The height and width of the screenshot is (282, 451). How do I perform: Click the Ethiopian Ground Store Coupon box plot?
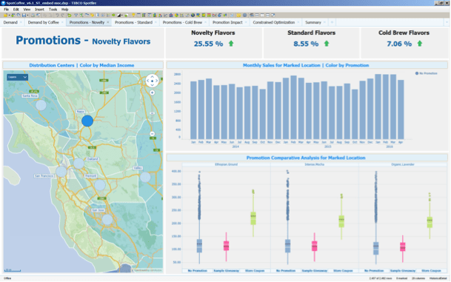253,218
